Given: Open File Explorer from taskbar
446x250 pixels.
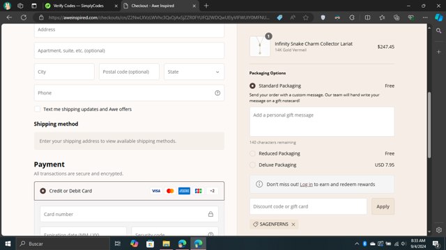Looking at the screenshot, I should (166, 244).
